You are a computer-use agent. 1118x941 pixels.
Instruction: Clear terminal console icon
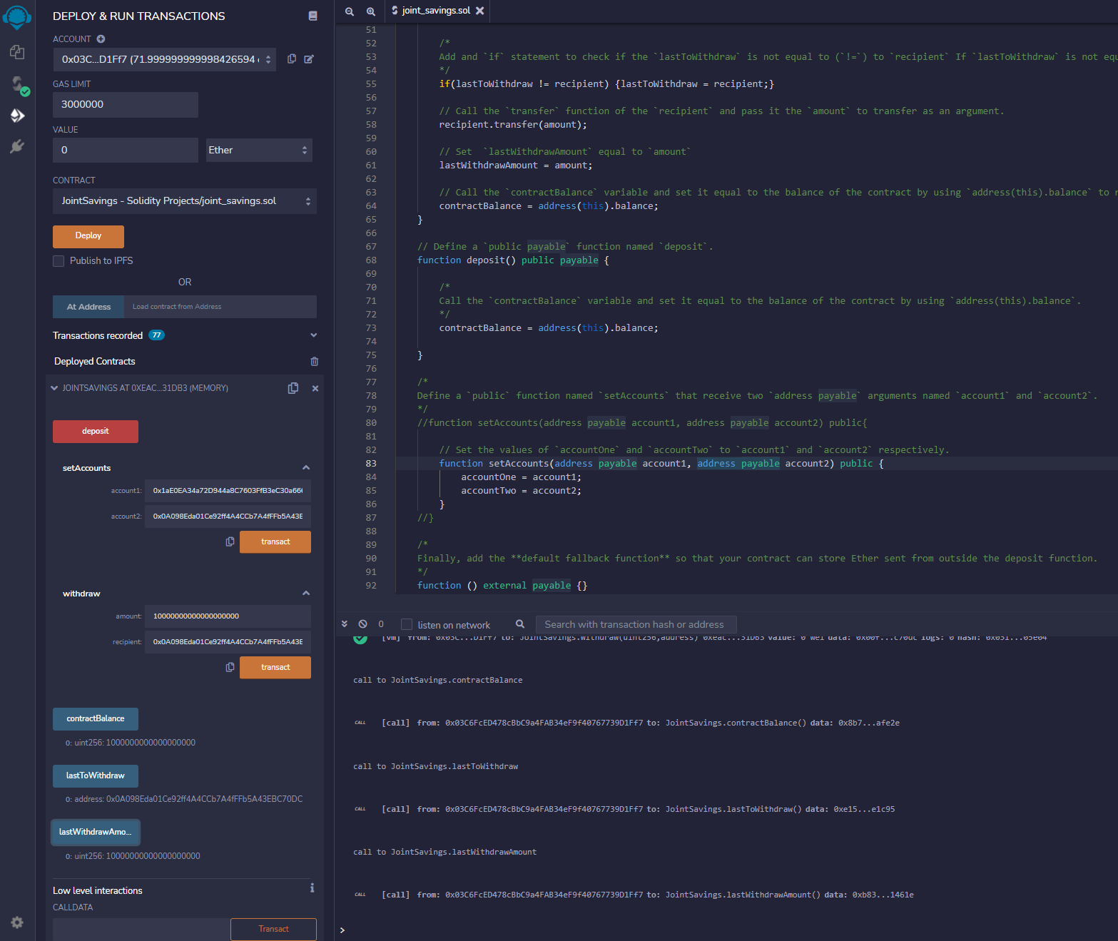362,624
